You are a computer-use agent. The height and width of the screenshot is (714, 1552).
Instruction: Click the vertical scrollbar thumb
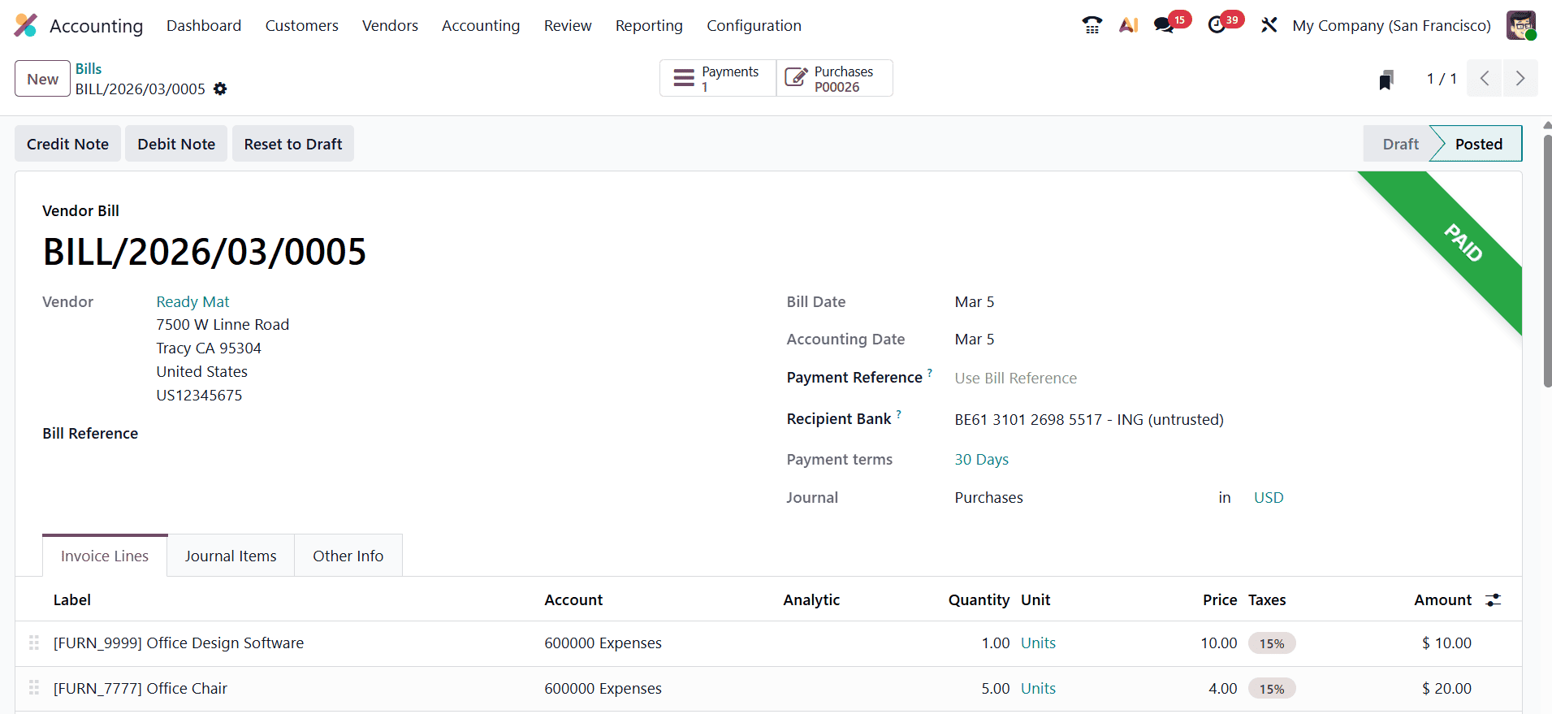coord(1547,260)
